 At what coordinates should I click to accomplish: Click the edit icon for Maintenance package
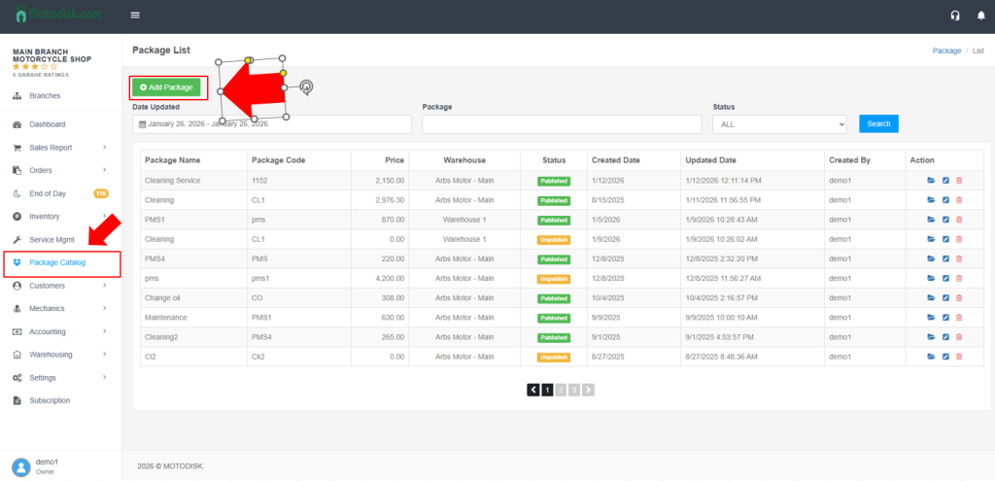(x=945, y=318)
